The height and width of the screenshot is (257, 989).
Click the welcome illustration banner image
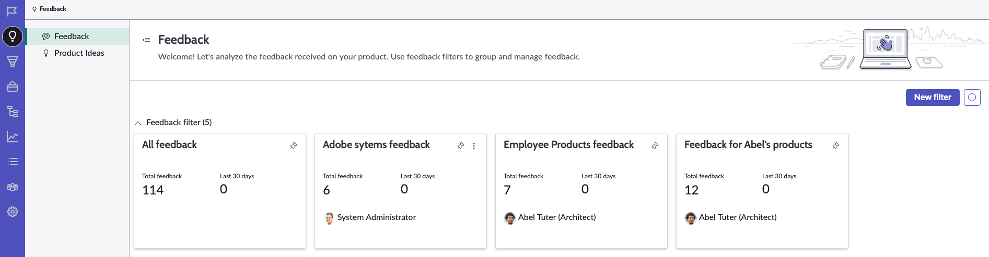pyautogui.click(x=887, y=48)
